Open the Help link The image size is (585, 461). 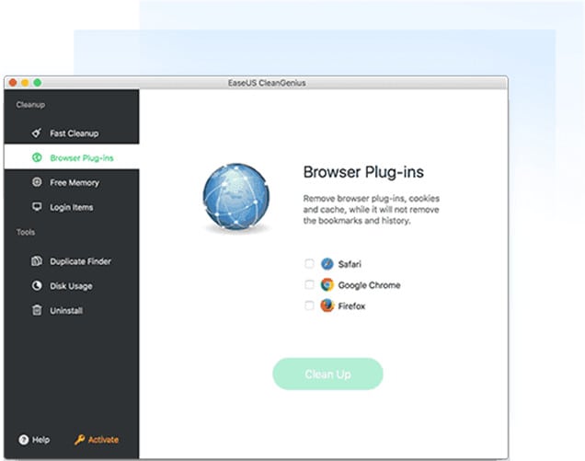40,440
